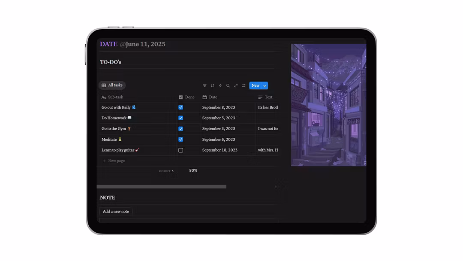Open automations via lightning bolt icon
The image size is (463, 261).
pos(220,85)
